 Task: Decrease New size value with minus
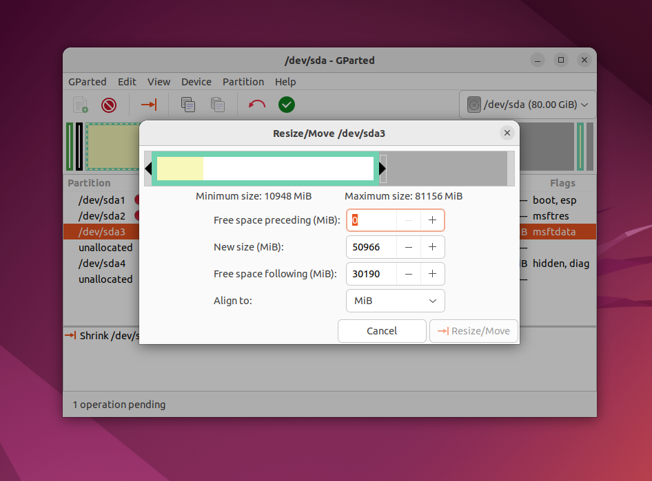click(x=409, y=247)
